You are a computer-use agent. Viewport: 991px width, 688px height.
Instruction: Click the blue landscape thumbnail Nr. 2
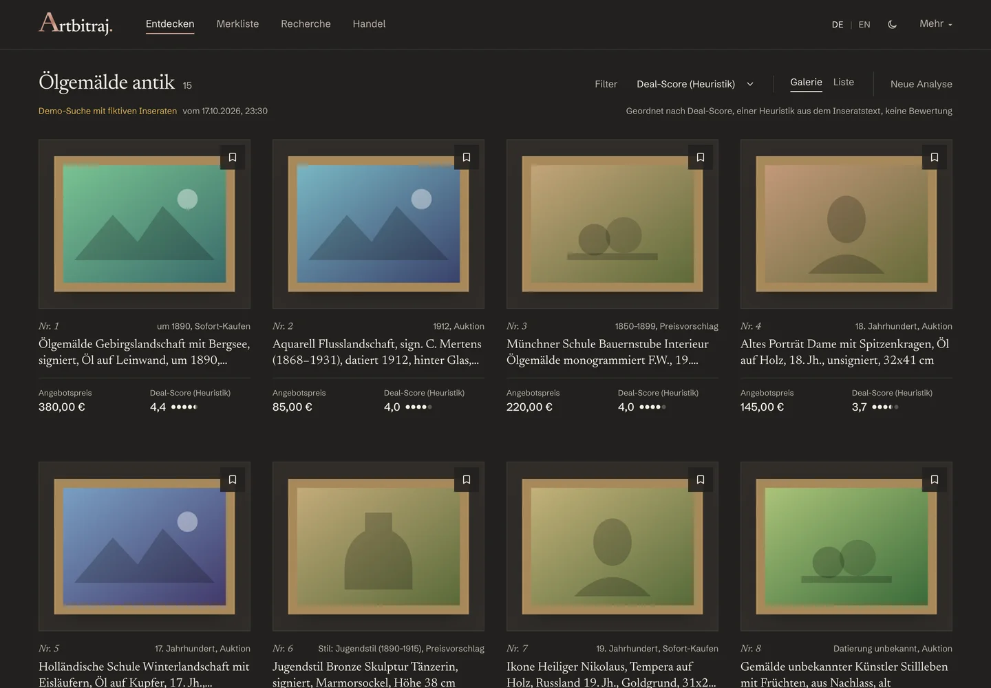[379, 224]
